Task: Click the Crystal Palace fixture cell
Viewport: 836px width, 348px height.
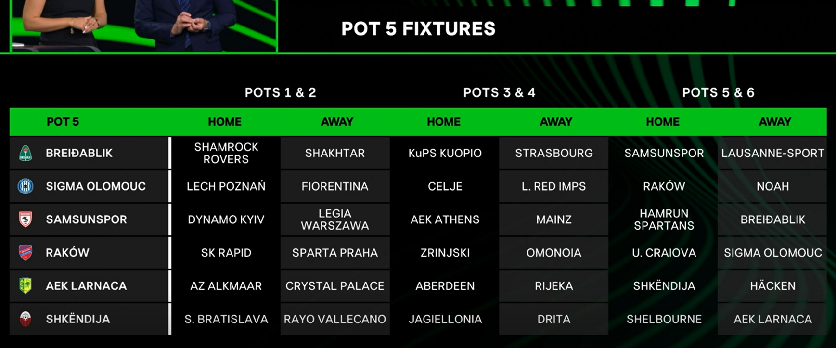Action: coord(335,286)
